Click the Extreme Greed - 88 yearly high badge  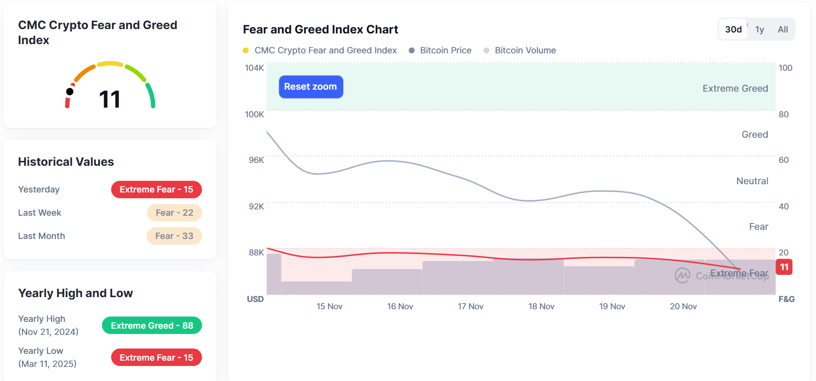tap(151, 326)
